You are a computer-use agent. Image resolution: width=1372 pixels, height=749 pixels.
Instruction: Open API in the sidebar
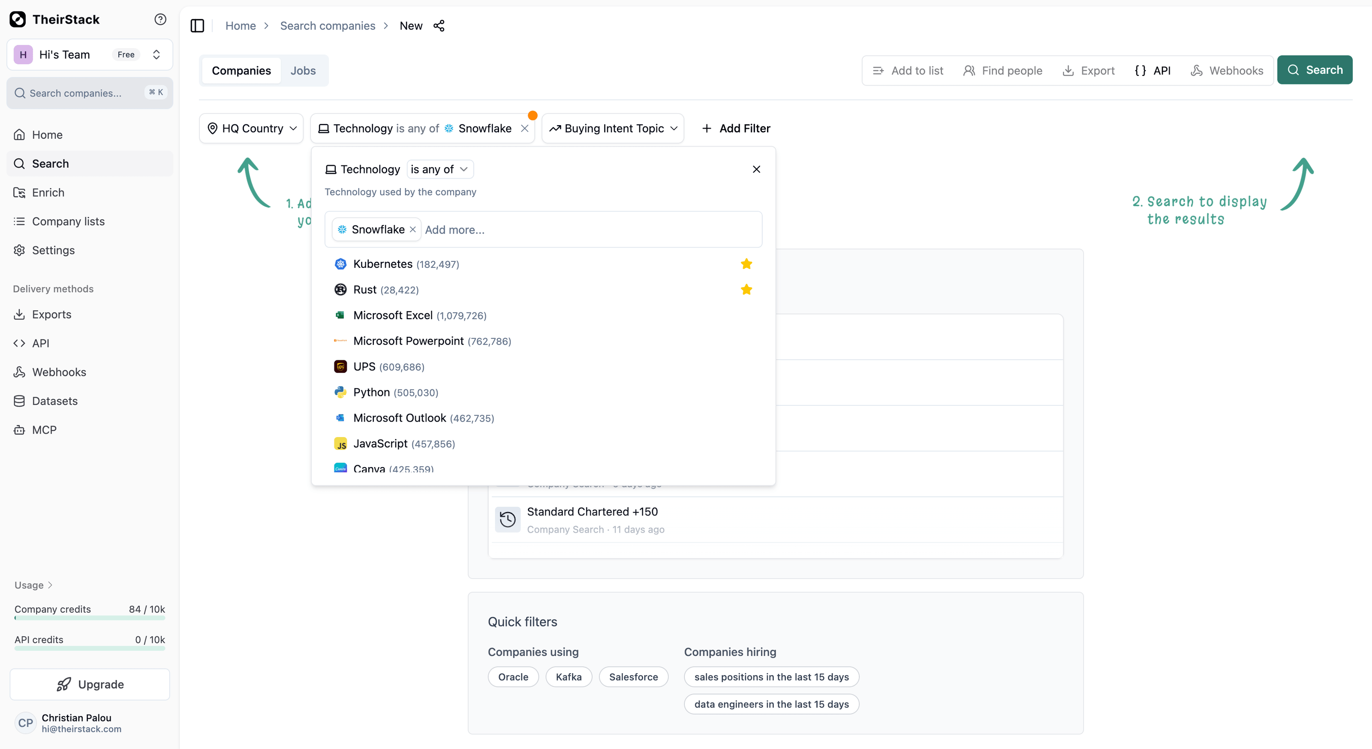click(x=90, y=343)
